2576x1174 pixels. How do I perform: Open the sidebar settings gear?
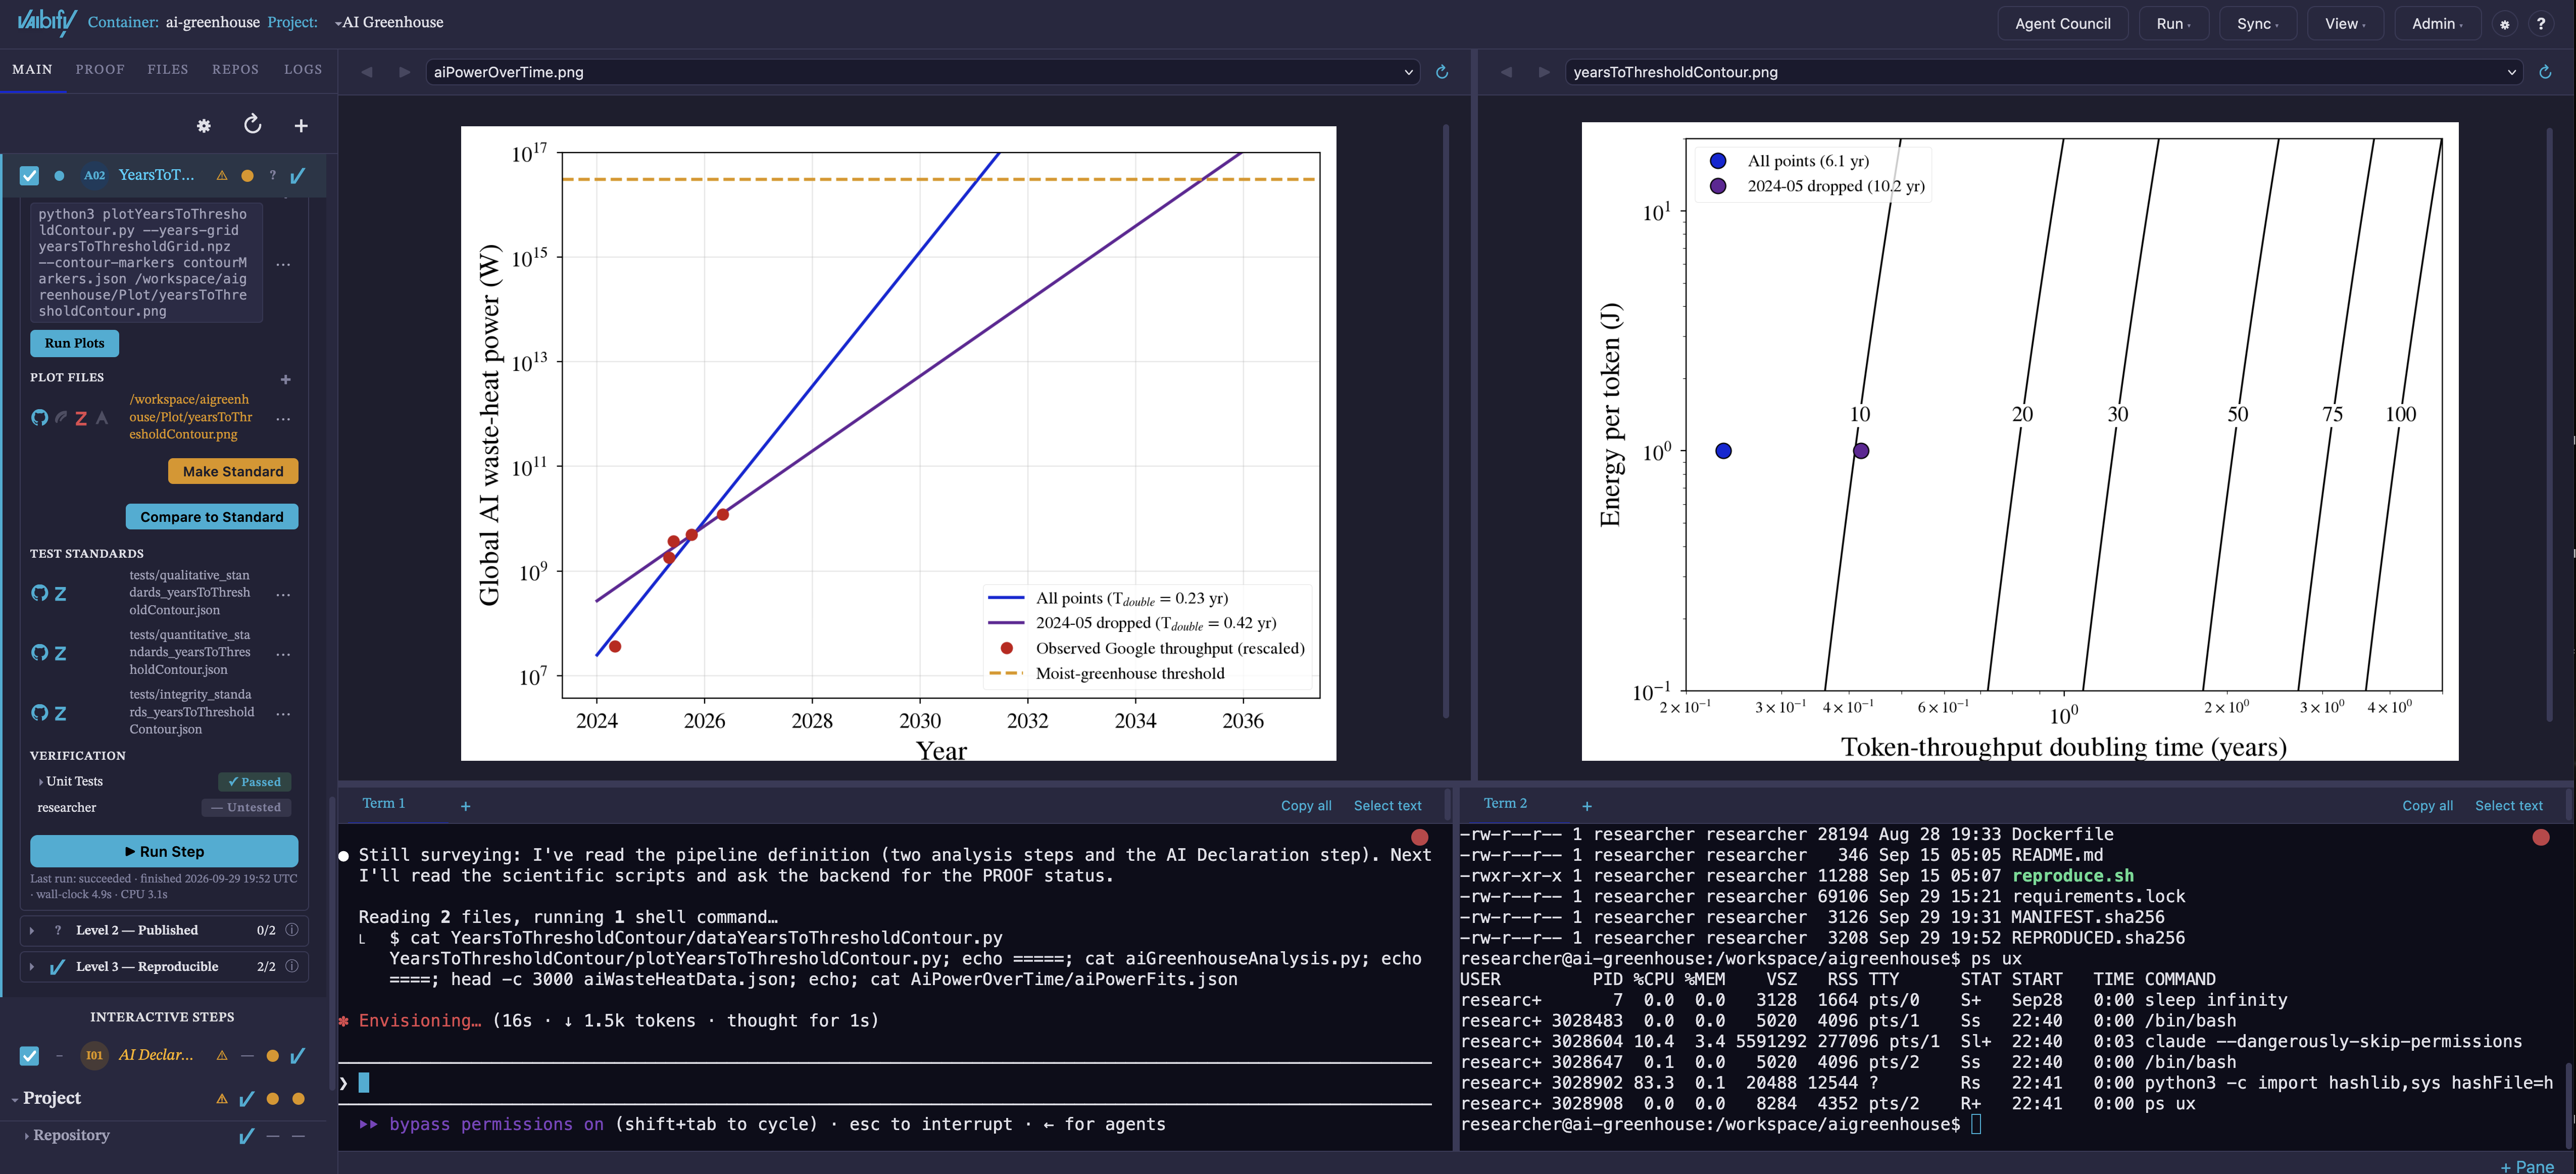pos(204,126)
